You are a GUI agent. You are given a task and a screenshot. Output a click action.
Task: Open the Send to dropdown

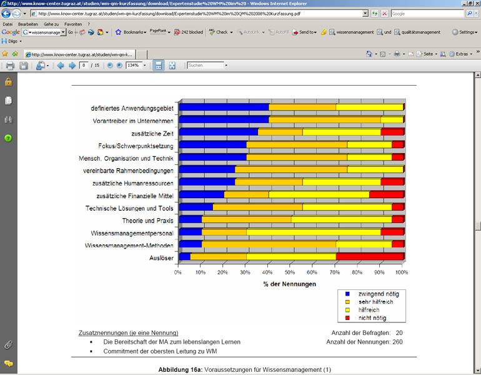(304, 32)
